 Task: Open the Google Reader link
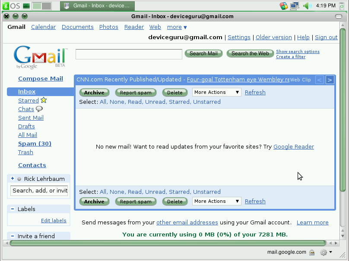(x=294, y=147)
